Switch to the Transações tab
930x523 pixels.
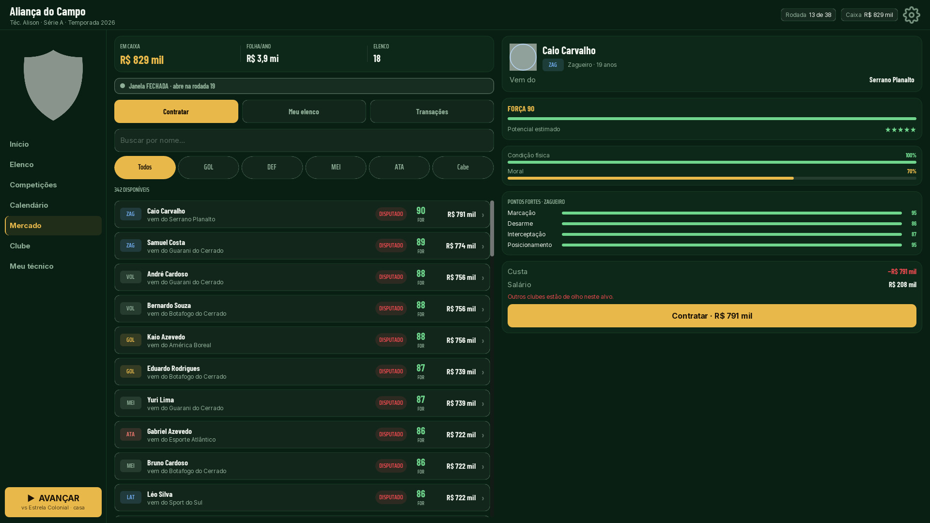[x=432, y=111]
